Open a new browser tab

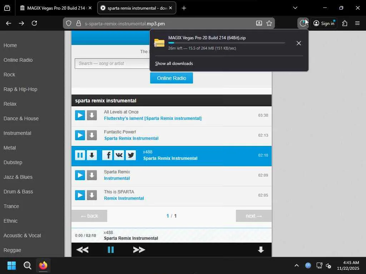click(184, 8)
